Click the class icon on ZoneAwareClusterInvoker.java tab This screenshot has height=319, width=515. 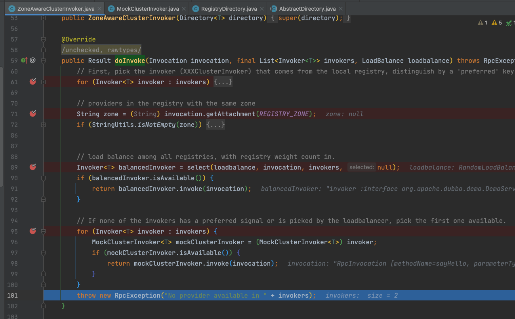coord(12,9)
